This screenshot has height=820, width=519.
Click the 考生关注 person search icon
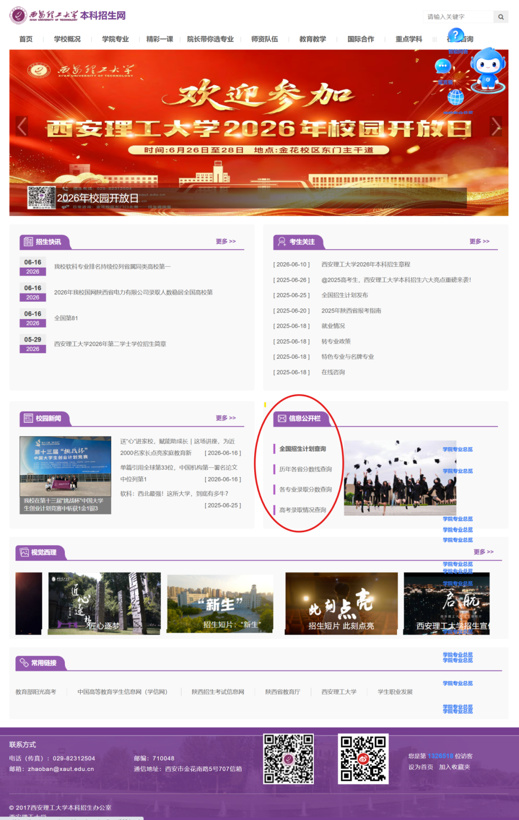[x=282, y=242]
